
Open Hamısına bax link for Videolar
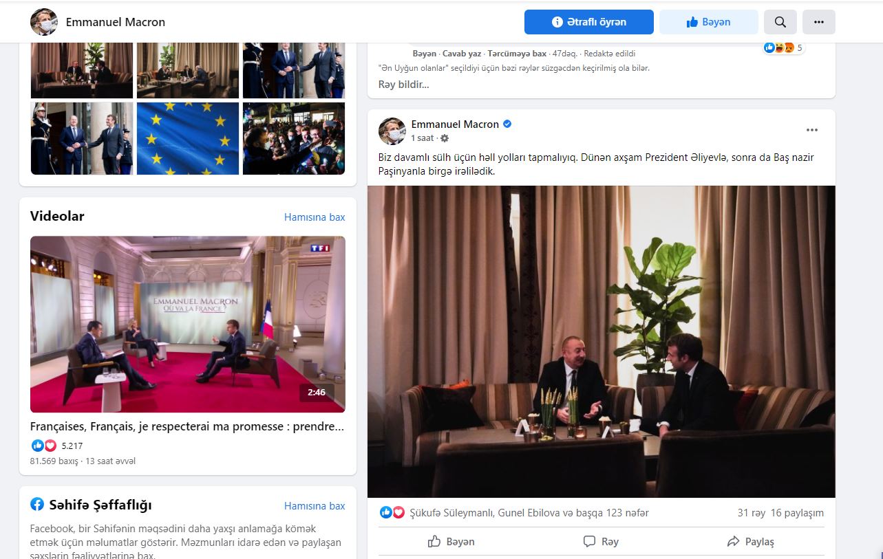(x=315, y=217)
